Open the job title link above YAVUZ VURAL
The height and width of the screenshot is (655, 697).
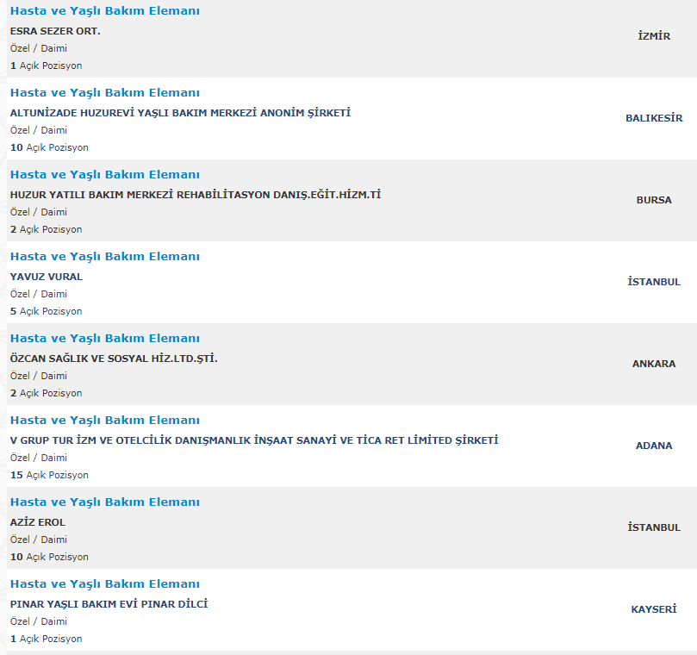(x=104, y=257)
